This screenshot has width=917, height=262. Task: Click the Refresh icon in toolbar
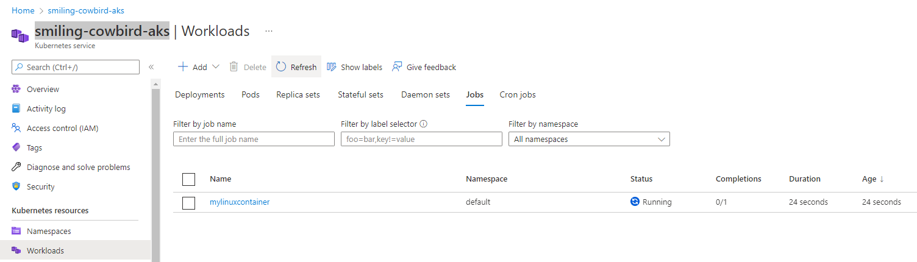point(281,67)
